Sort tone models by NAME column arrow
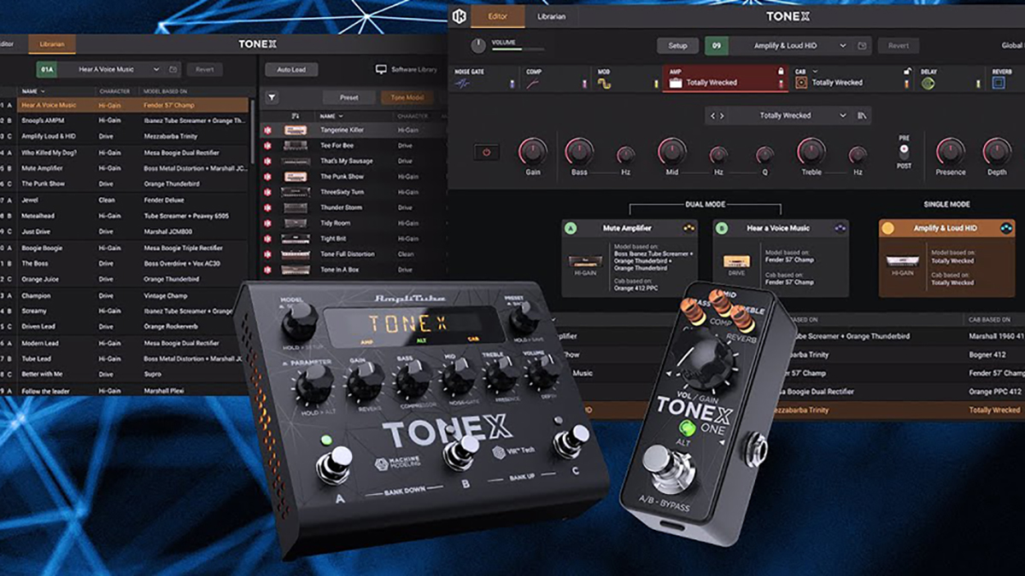Image resolution: width=1025 pixels, height=576 pixels. (341, 116)
